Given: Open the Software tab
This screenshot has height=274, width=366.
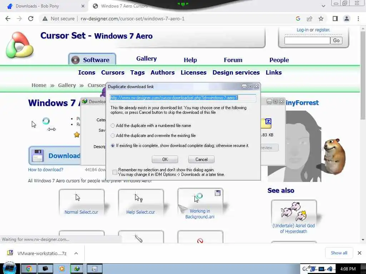Looking at the screenshot, I should click(x=92, y=60).
